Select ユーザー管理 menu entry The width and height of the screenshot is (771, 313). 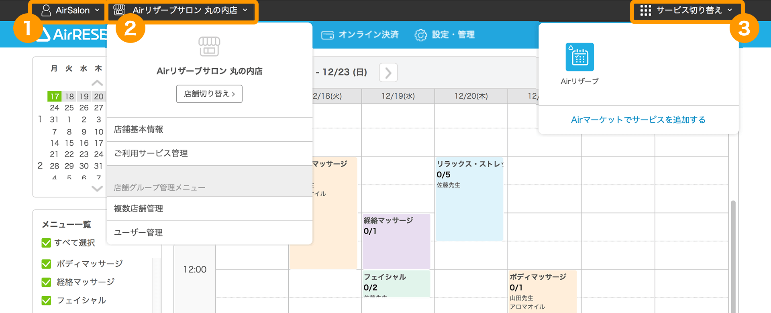210,233
